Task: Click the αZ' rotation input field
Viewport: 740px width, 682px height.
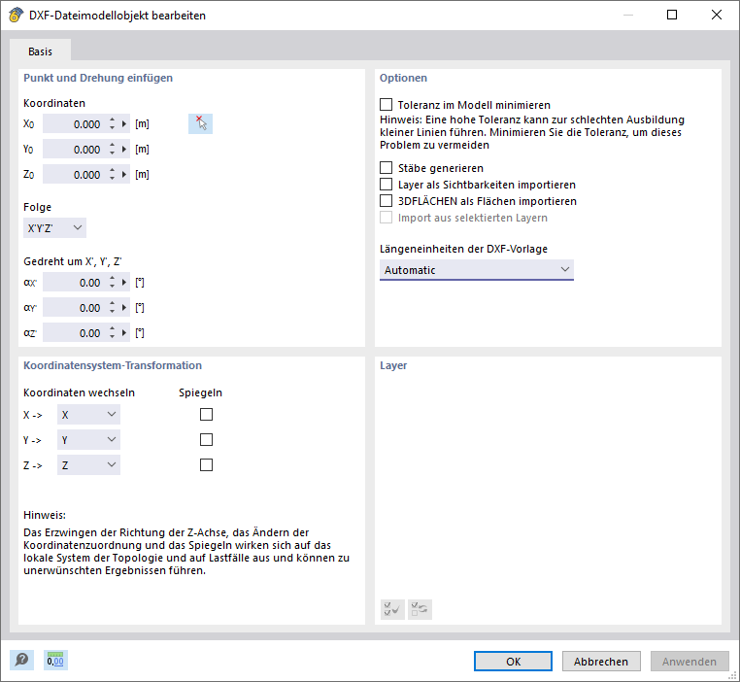Action: (74, 333)
